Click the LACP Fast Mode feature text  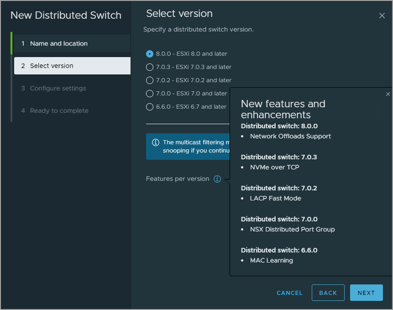275,199
